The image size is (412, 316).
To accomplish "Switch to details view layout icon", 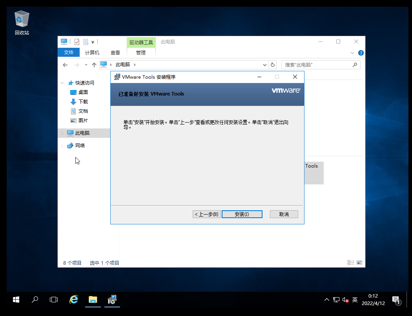I will pyautogui.click(x=350, y=262).
